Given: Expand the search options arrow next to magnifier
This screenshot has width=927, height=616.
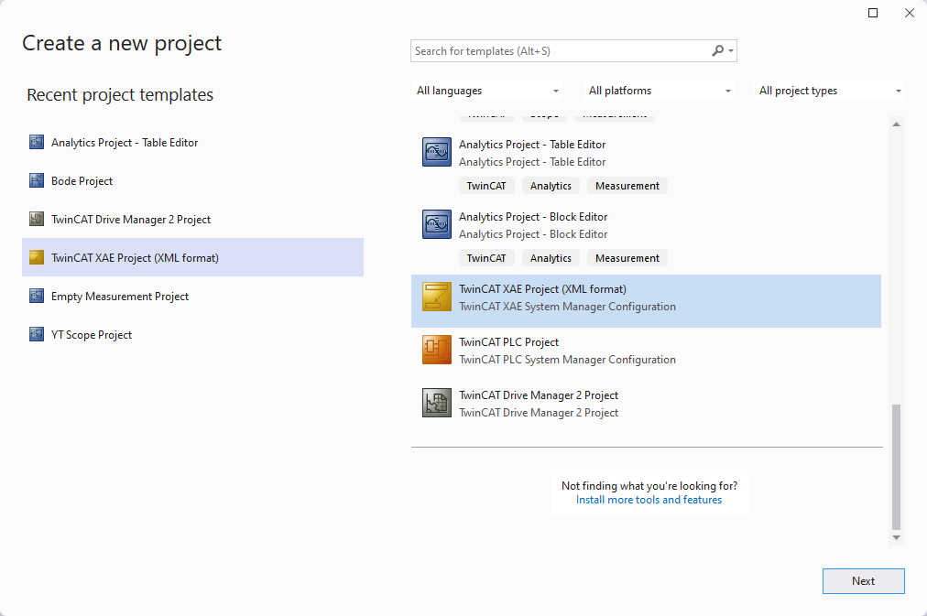Looking at the screenshot, I should pos(731,50).
